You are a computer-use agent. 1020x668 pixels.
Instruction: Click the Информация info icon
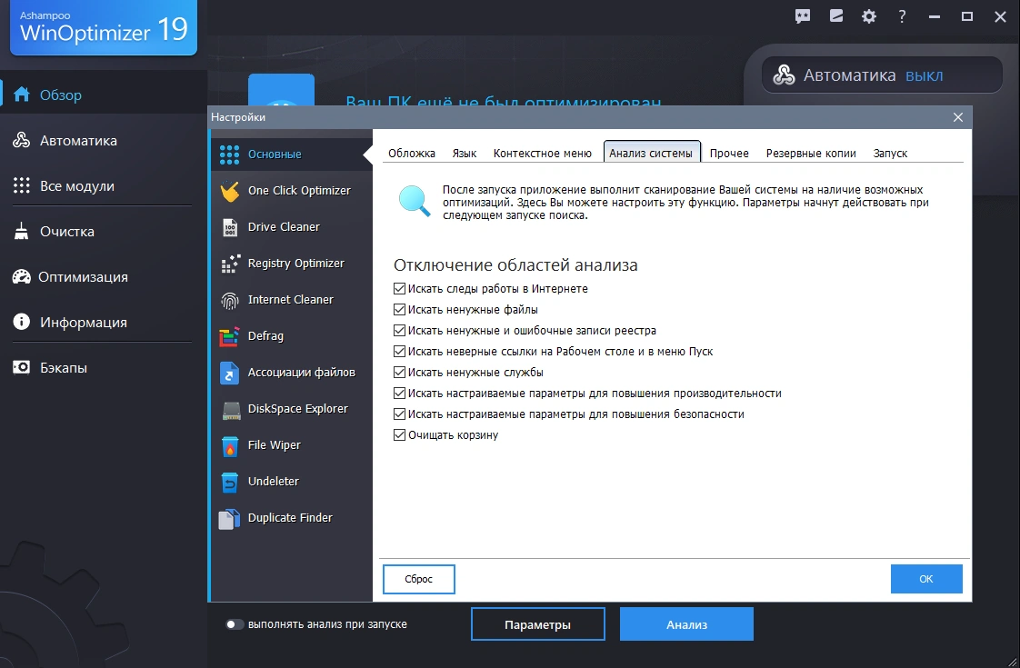tap(22, 322)
